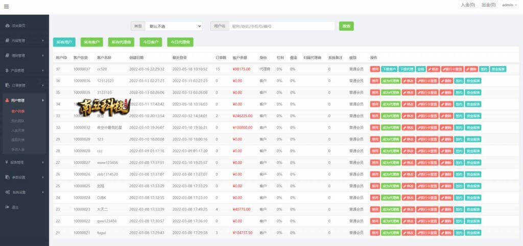Click pencil 修改 button for user cc520
The image size is (523, 246).
433,69
